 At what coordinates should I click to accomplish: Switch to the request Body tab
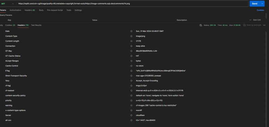pyautogui.click(x=41, y=10)
